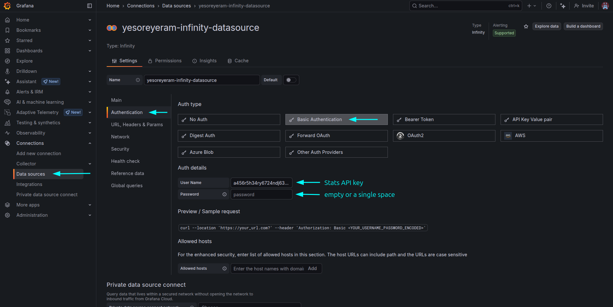The image size is (613, 307).
Task: Click the Explore data button
Action: (x=546, y=26)
